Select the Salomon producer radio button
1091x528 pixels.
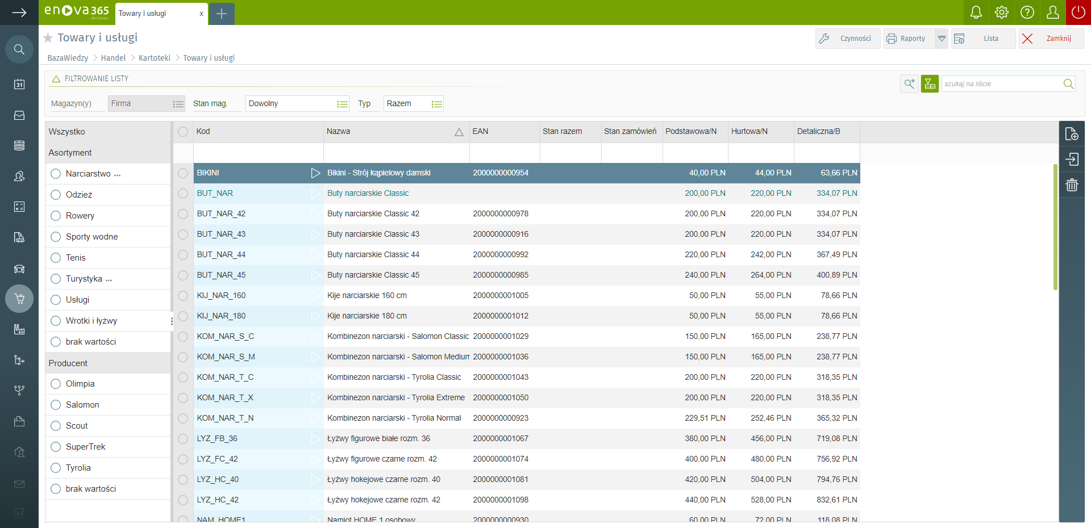(56, 405)
